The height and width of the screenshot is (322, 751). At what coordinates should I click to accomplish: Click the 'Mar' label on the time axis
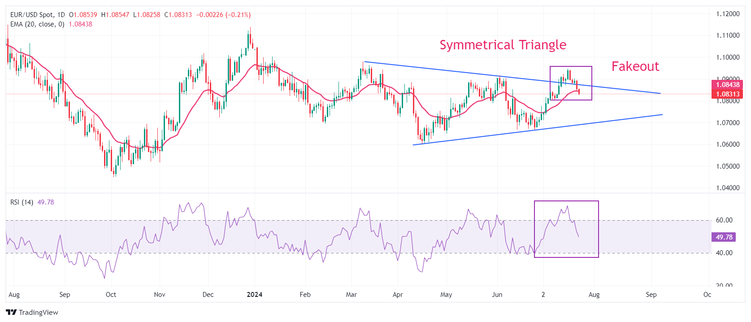pyautogui.click(x=352, y=295)
